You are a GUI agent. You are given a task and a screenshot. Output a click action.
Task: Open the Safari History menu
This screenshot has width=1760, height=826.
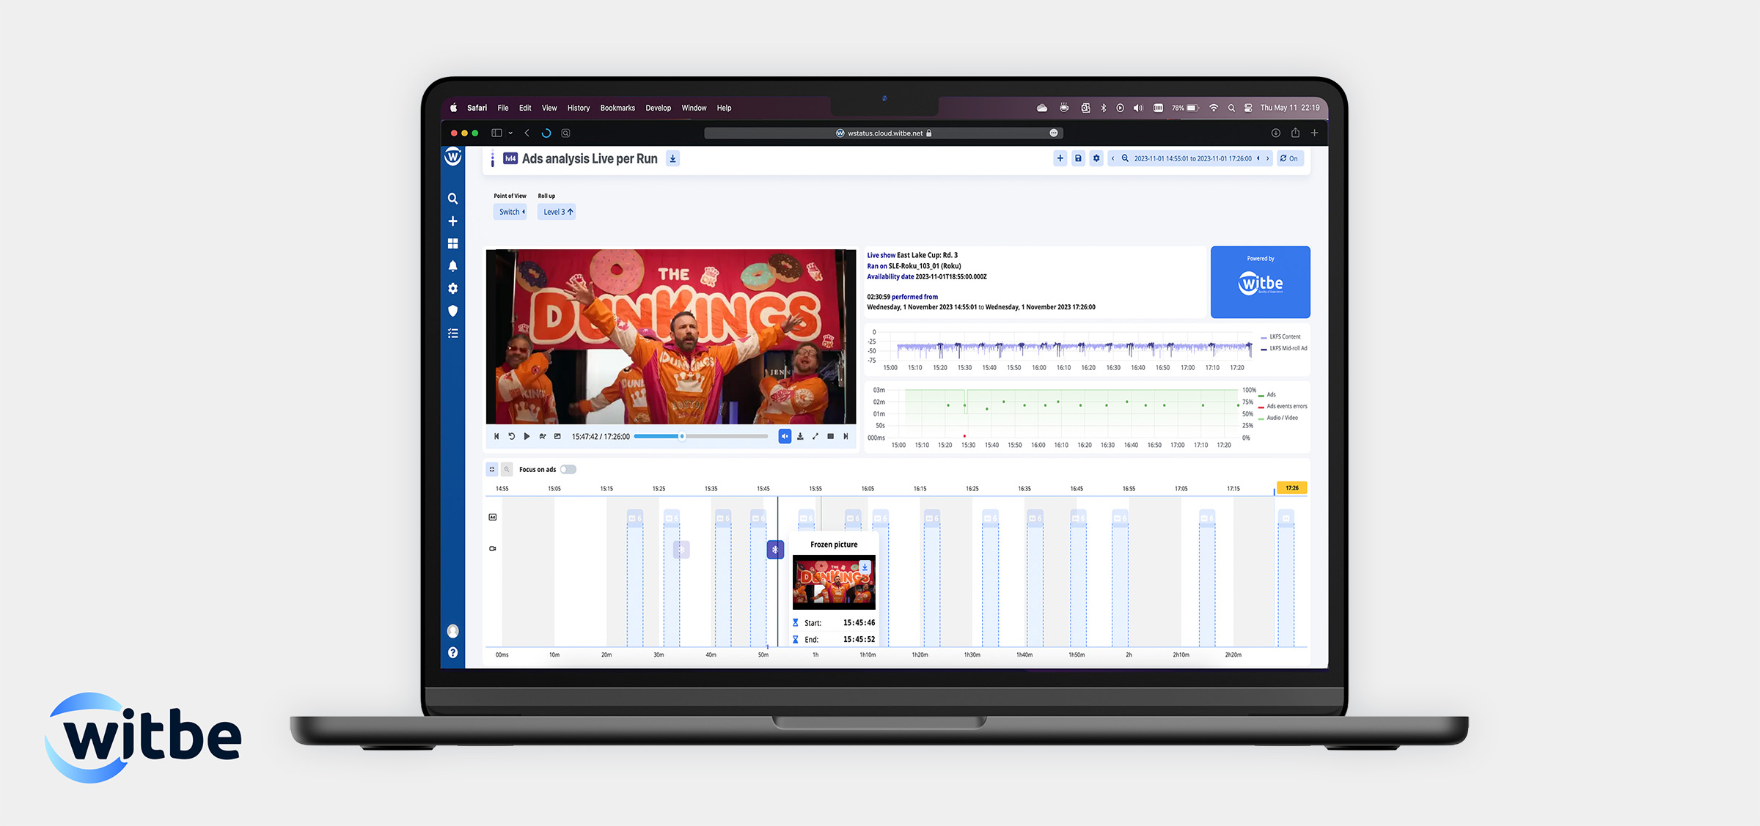tap(578, 108)
